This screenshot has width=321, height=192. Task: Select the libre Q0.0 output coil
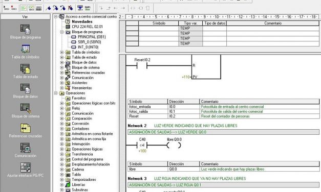174,145
